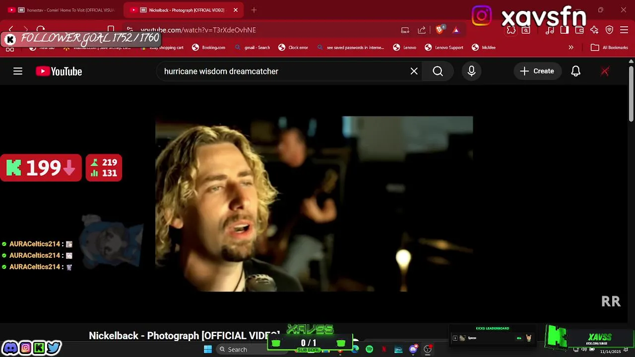Open the Lenovo Support bookmark

pos(444,48)
